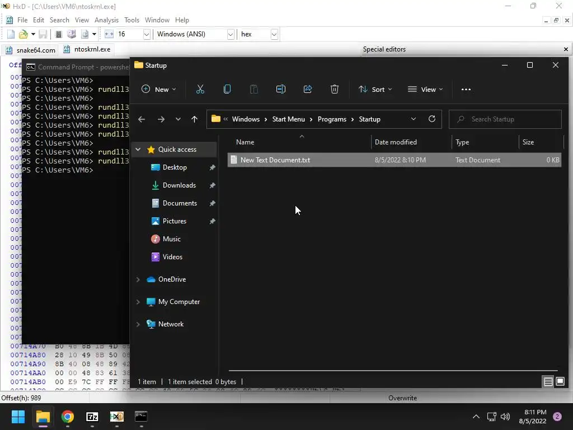Switch to snake64.com tab
Viewport: 573px width, 430px height.
(31, 50)
